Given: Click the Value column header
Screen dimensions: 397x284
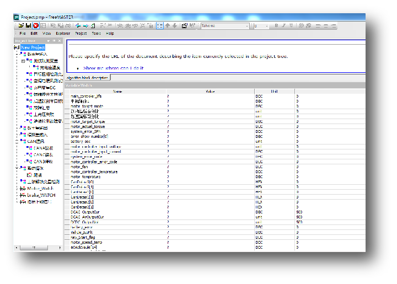Looking at the screenshot, I should point(210,92).
